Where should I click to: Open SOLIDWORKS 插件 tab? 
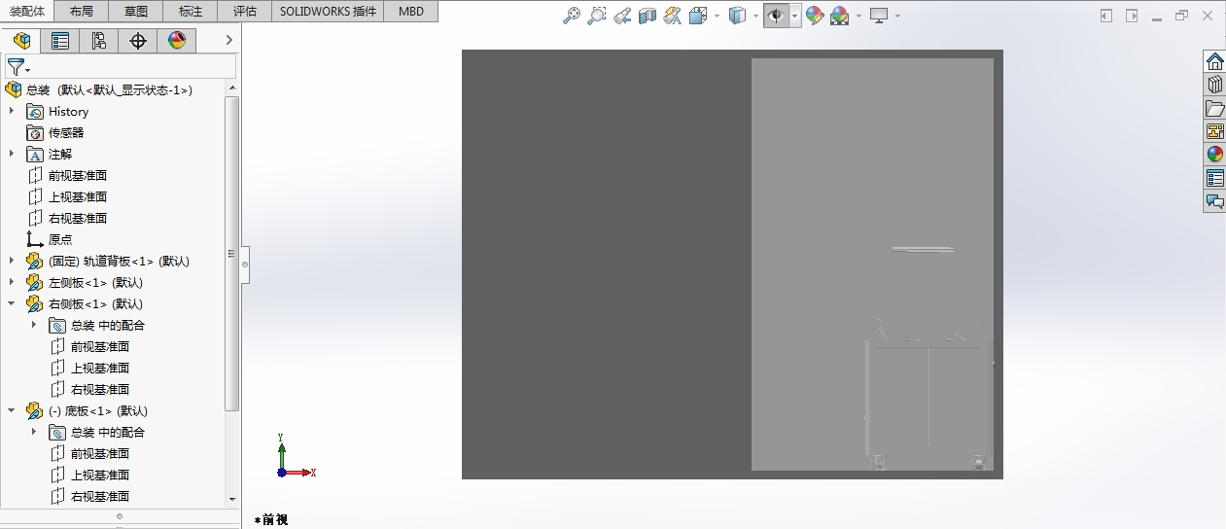(328, 12)
